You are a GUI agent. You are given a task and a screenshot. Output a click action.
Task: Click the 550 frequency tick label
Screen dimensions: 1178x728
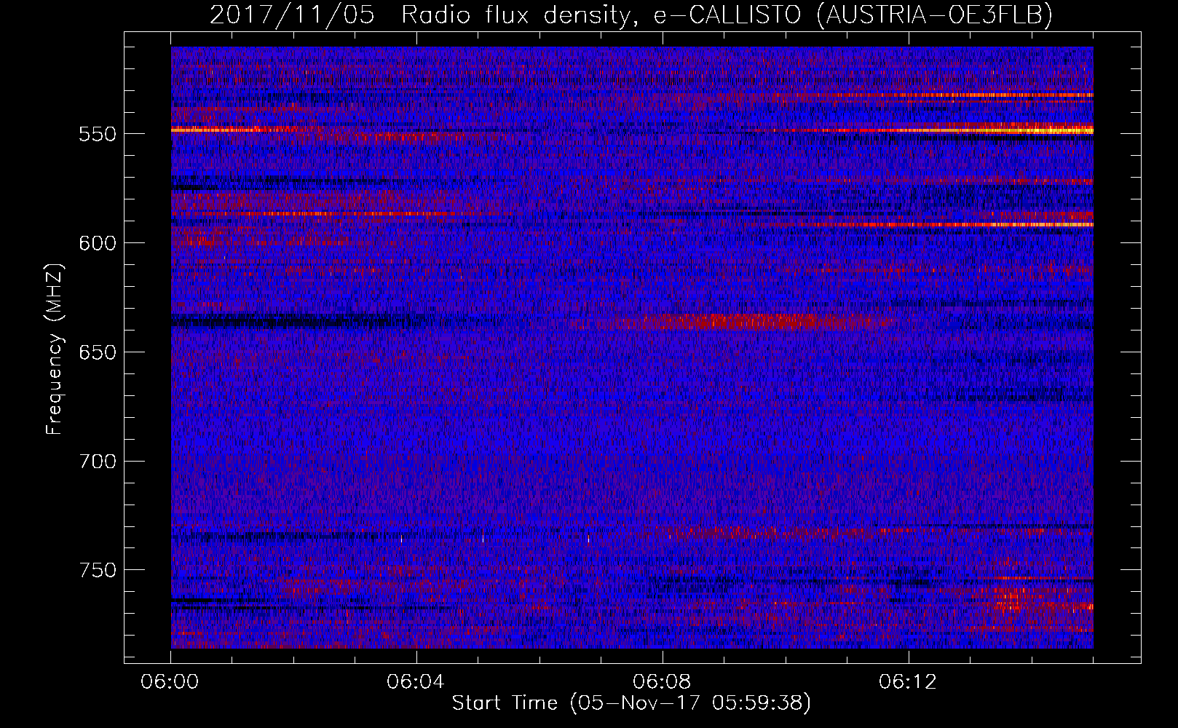(x=98, y=134)
